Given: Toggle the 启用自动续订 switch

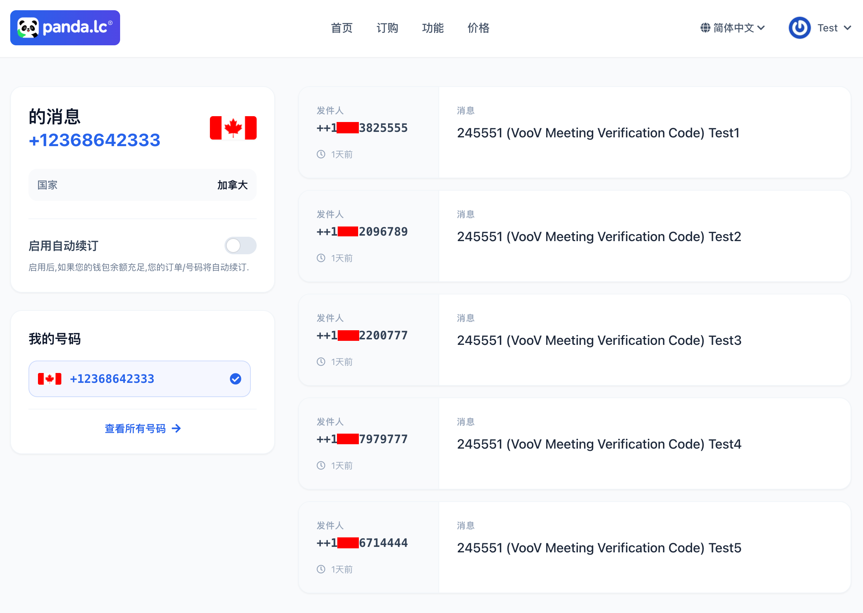Looking at the screenshot, I should coord(240,246).
